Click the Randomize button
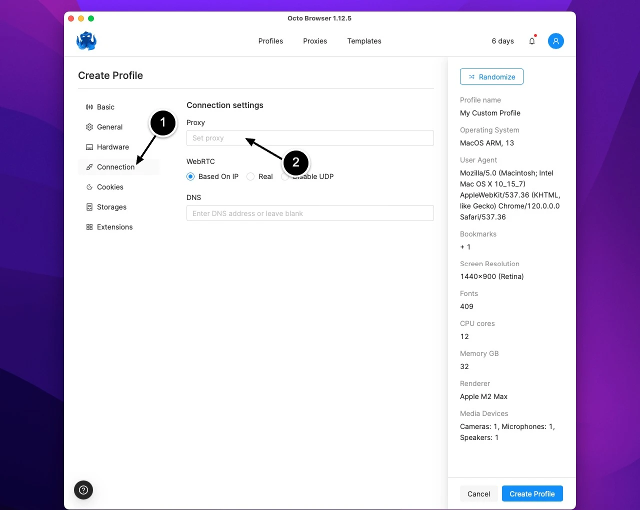Viewport: 640px width, 510px height. click(x=491, y=76)
